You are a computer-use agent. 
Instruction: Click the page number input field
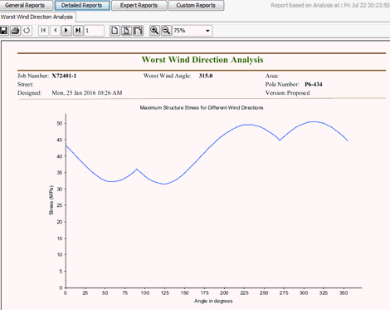[94, 31]
